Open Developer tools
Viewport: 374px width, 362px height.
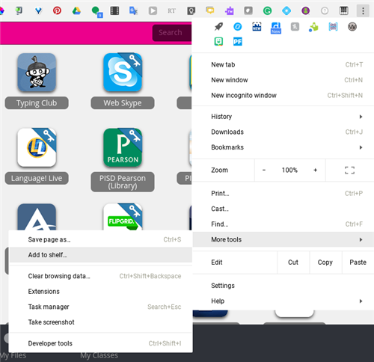pos(101,343)
